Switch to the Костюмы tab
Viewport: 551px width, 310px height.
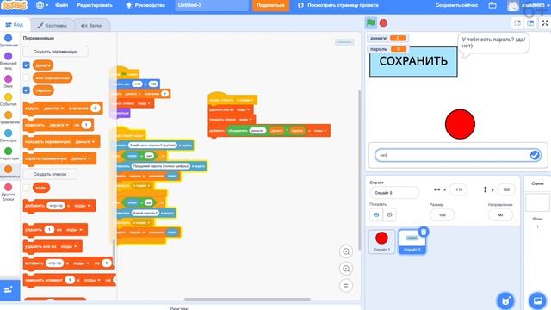52,25
